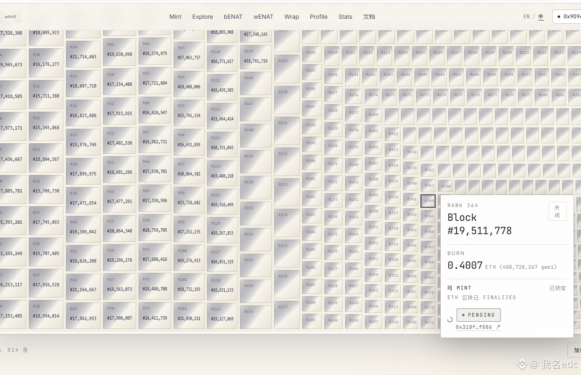The image size is (581, 375).
Task: Switch to the Wrap page
Action: [291, 17]
